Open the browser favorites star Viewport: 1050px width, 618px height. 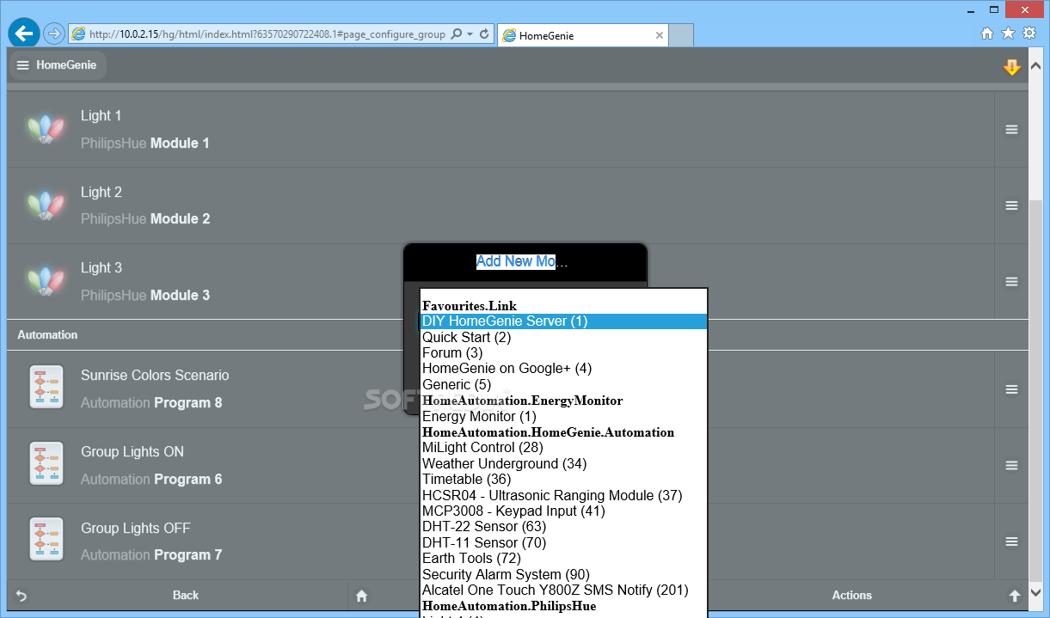pos(1008,34)
